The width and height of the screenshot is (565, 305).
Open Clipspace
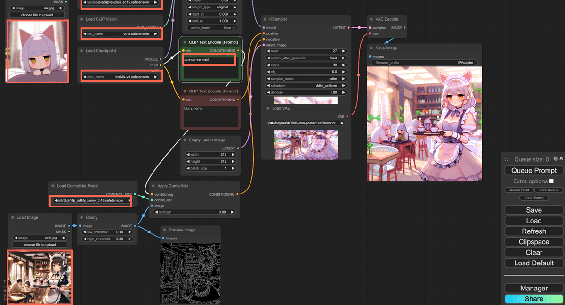coord(534,242)
